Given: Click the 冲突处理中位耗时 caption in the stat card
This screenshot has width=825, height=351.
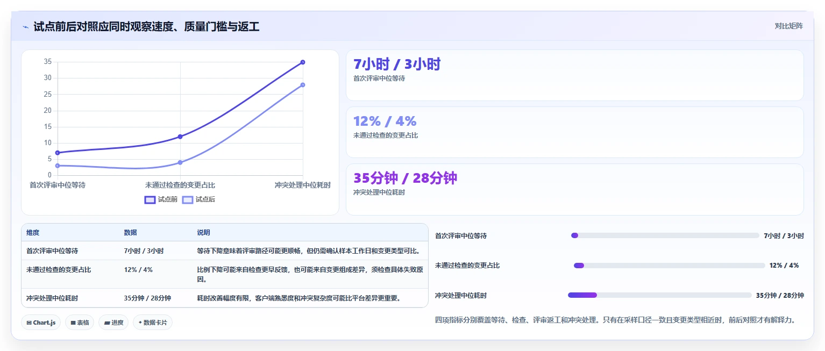Looking at the screenshot, I should [379, 192].
